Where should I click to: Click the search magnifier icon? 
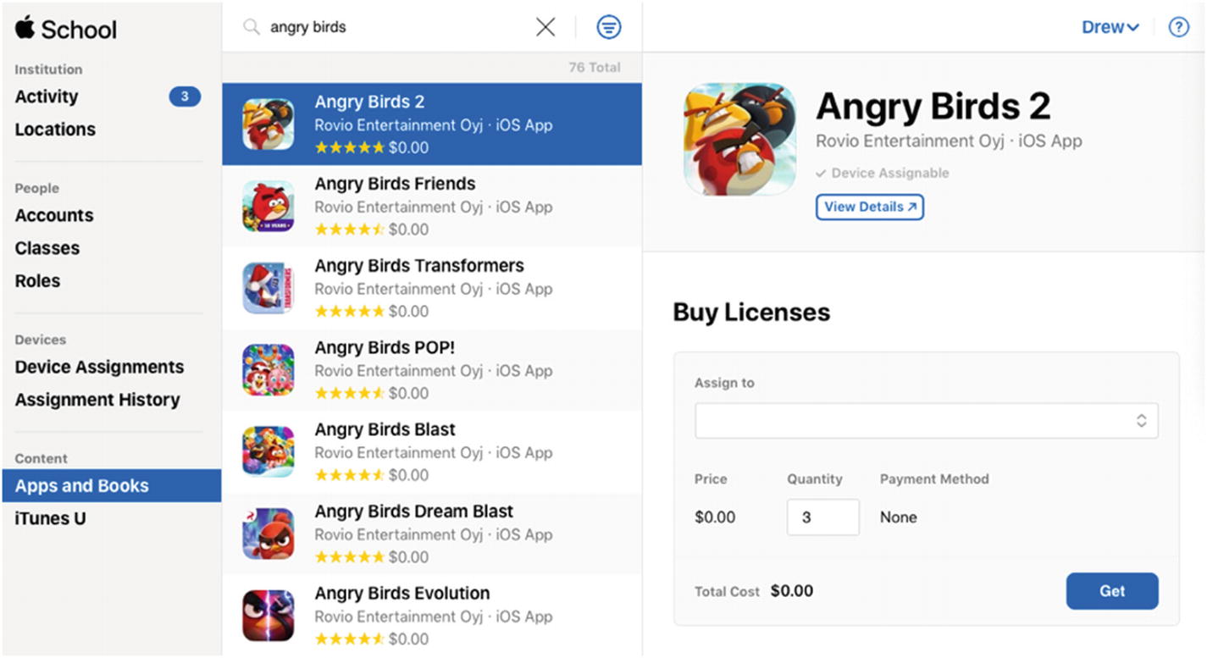click(251, 27)
